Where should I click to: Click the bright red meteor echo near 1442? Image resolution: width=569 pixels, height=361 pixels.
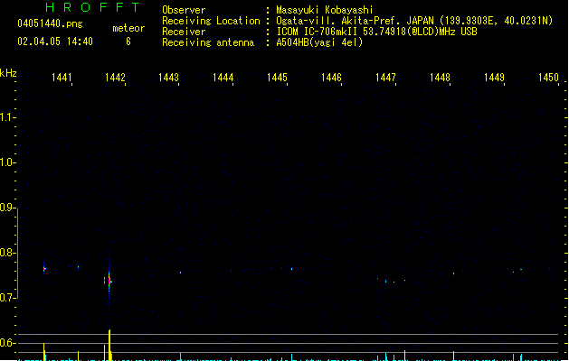click(x=109, y=281)
